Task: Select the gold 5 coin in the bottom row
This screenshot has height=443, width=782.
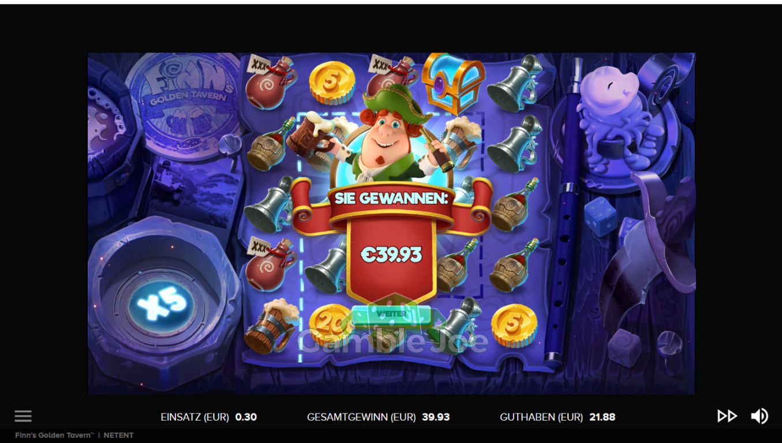Action: click(x=514, y=326)
